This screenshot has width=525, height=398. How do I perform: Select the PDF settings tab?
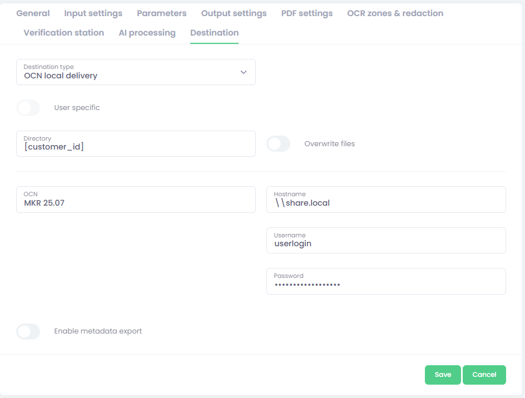(x=306, y=13)
